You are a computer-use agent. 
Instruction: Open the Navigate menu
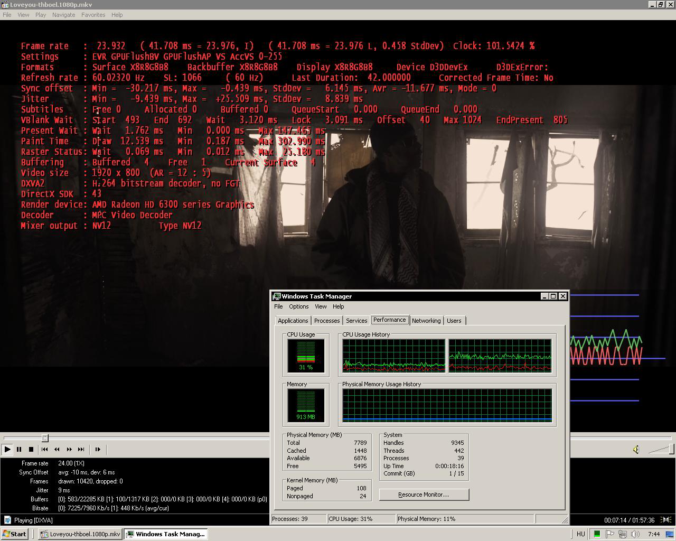(x=63, y=15)
